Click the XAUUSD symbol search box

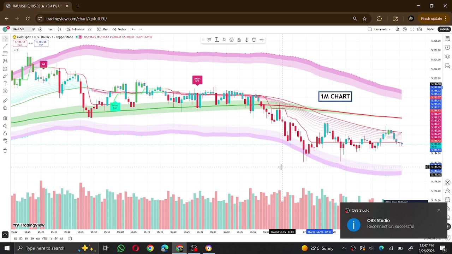click(x=22, y=29)
